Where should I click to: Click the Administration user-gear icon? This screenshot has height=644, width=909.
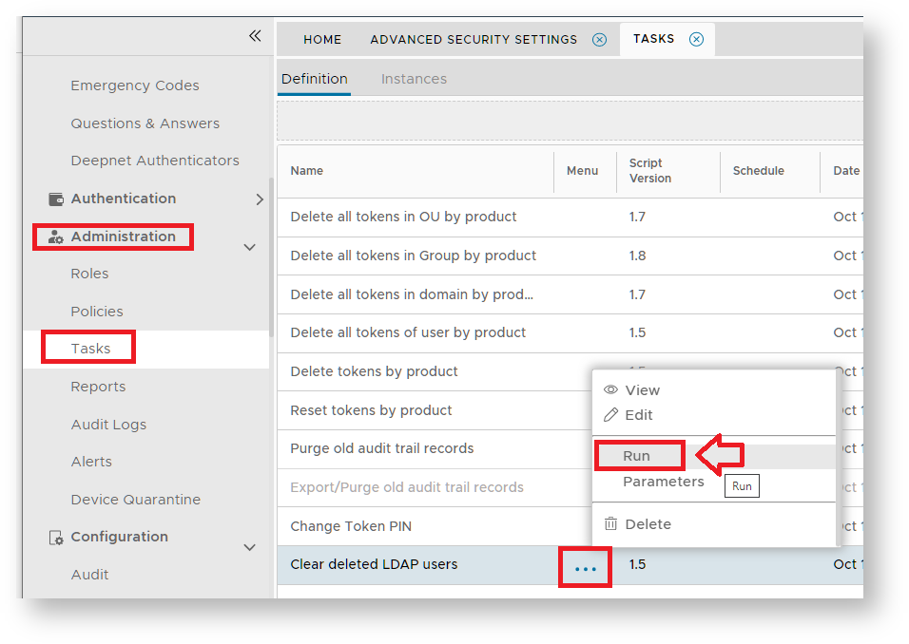pos(56,237)
